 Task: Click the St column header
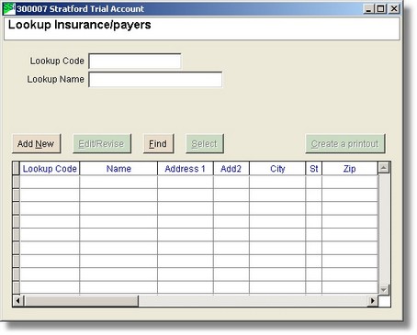pos(314,169)
